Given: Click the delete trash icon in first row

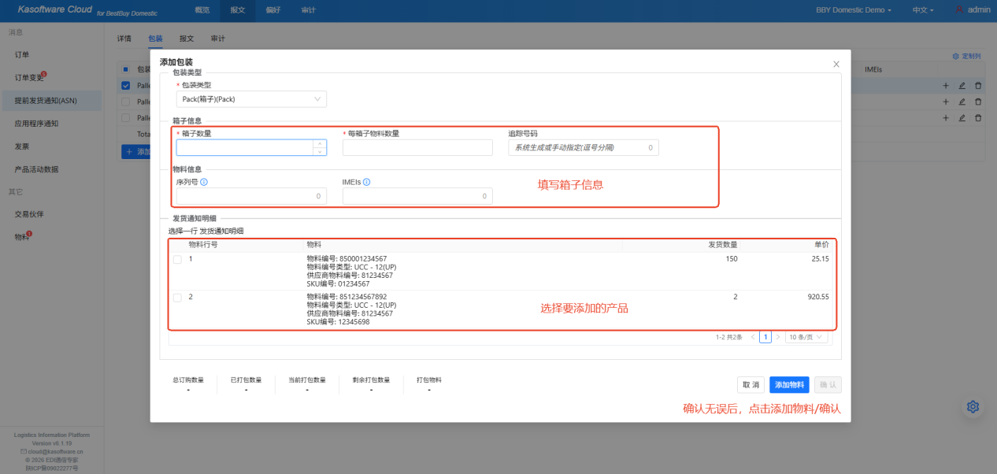Looking at the screenshot, I should pyautogui.click(x=978, y=85).
